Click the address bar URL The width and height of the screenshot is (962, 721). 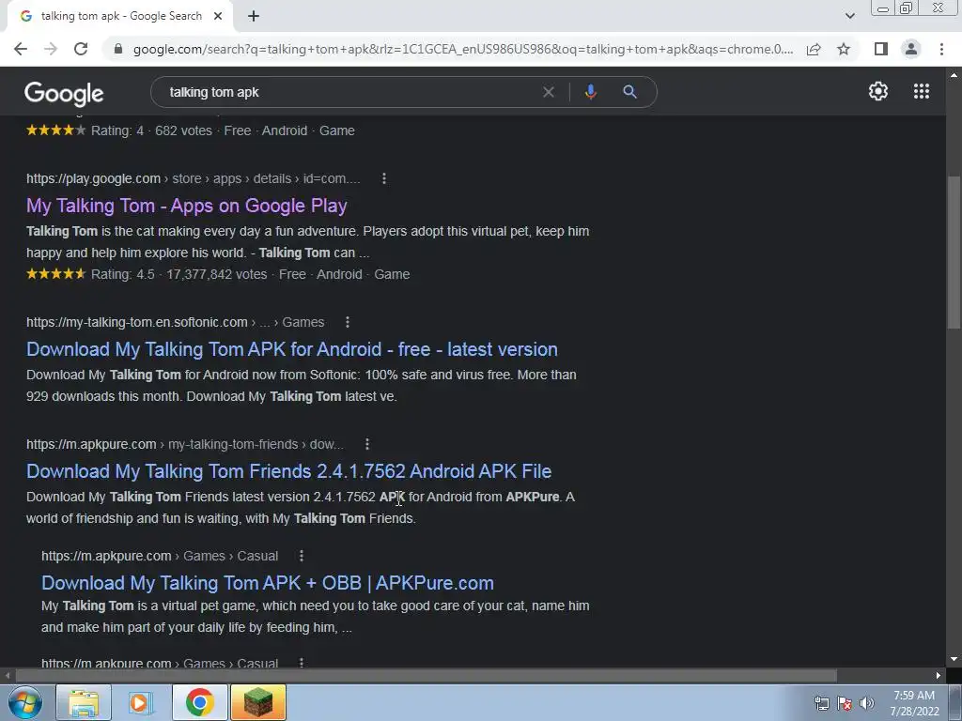click(x=463, y=49)
